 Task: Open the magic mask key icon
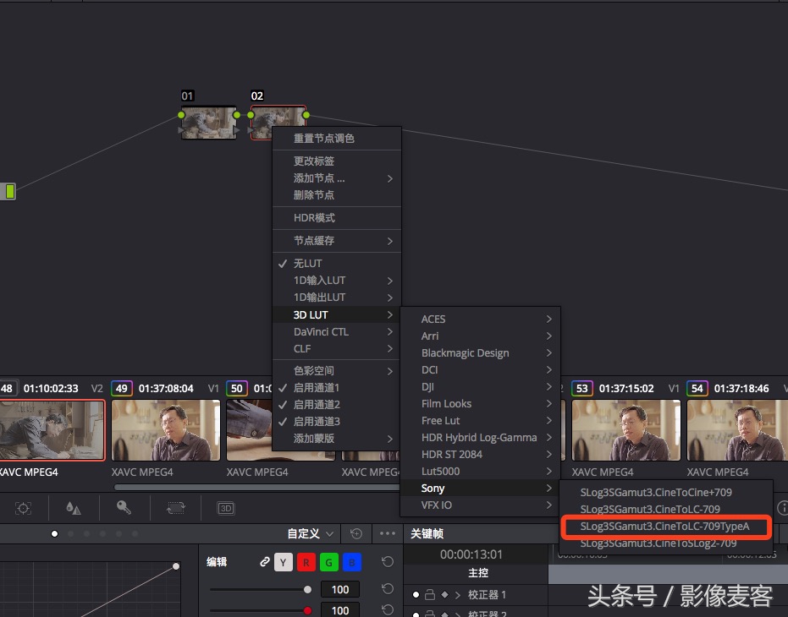pos(124,508)
